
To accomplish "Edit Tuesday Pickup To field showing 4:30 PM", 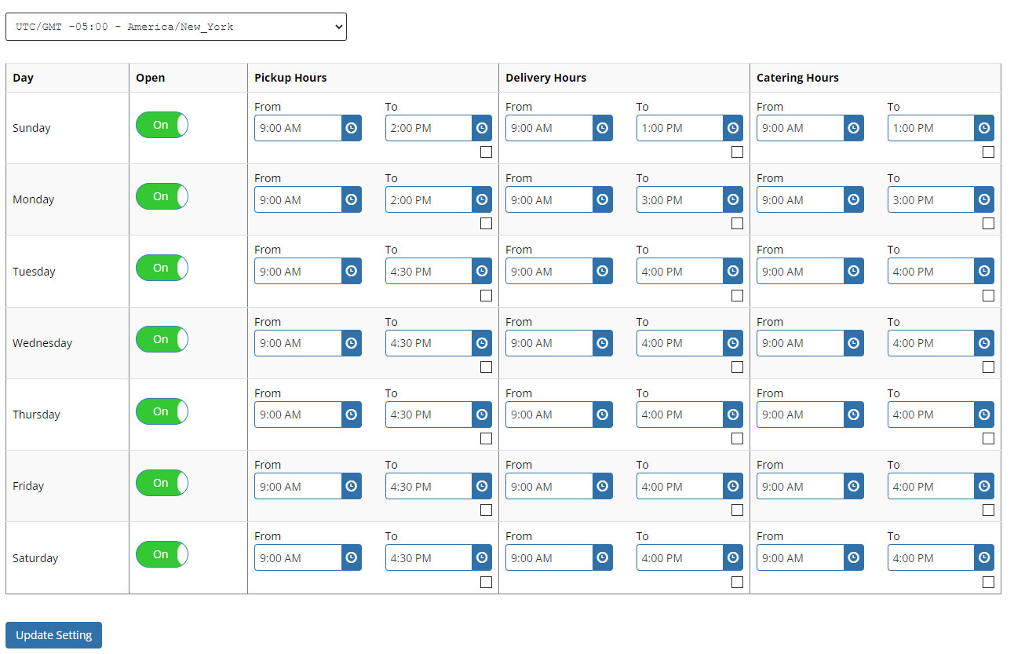I will (x=429, y=271).
